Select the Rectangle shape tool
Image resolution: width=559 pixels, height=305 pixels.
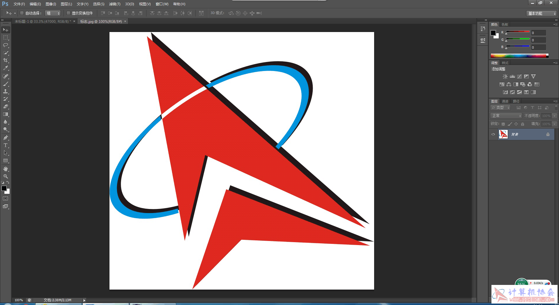click(6, 160)
